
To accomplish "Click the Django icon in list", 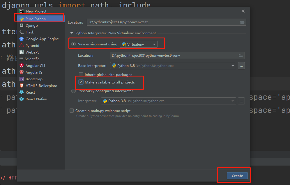I will 22,25.
